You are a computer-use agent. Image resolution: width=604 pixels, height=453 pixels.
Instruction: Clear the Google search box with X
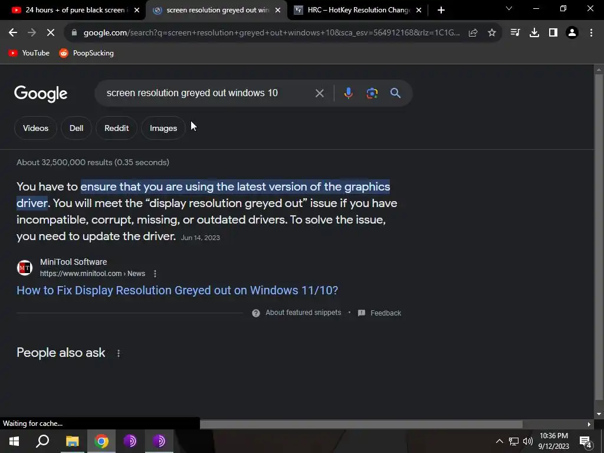pos(319,93)
